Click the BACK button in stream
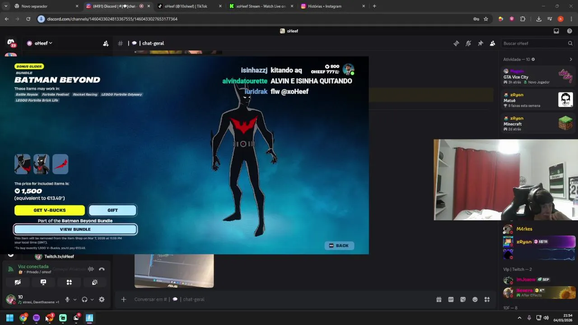 339,246
